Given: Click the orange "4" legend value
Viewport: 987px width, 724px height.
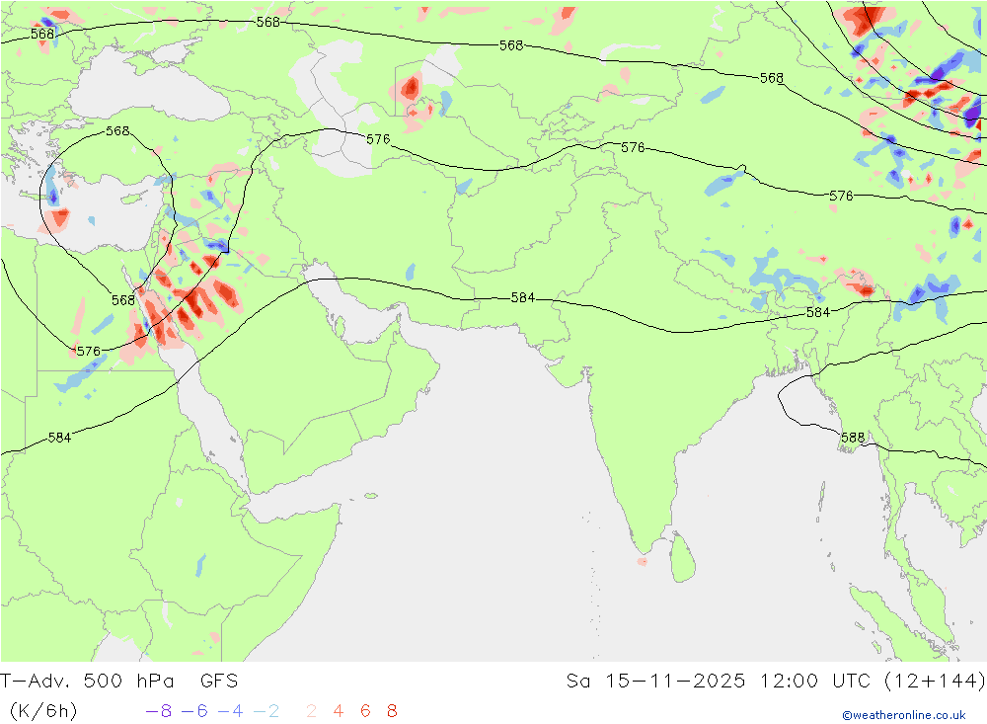Looking at the screenshot, I should coord(338,711).
